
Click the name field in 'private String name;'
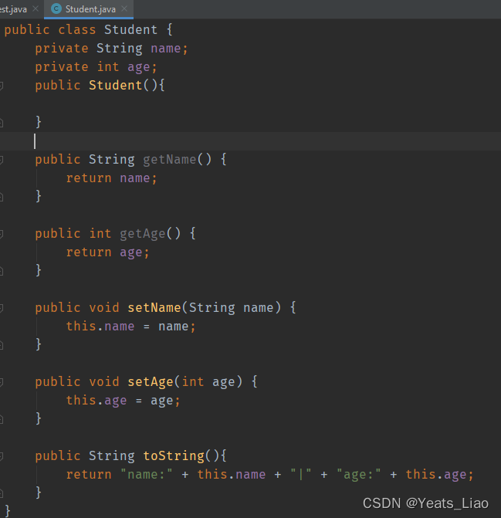[166, 49]
